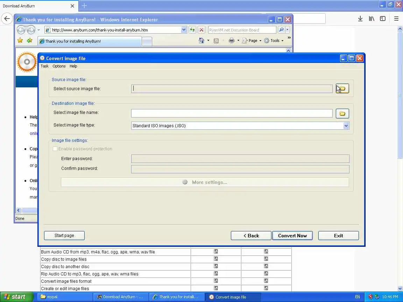This screenshot has height=302, width=403.
Task: Click 'Create or edit image files' row text
Action: click(65, 289)
